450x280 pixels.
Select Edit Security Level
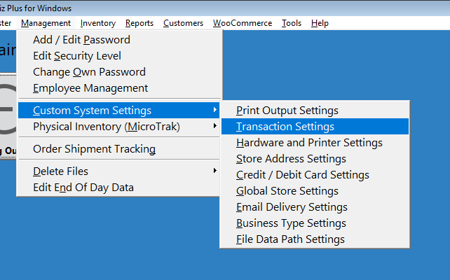pos(119,56)
